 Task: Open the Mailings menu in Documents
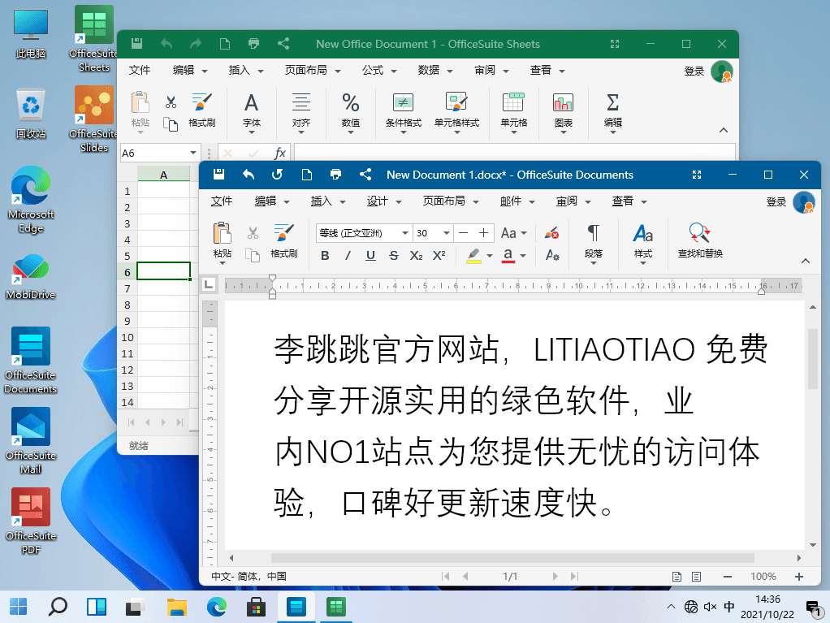tap(517, 201)
